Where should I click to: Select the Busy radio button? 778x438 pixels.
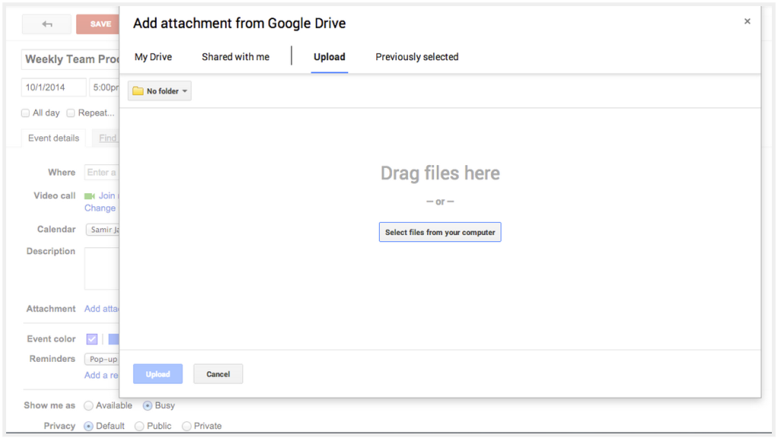tap(147, 406)
